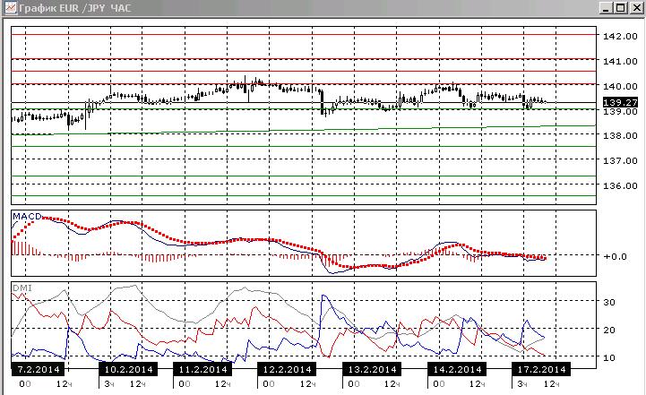Select the 7.2.2014 date marker
Screen dimensions: 646x395
pos(38,369)
